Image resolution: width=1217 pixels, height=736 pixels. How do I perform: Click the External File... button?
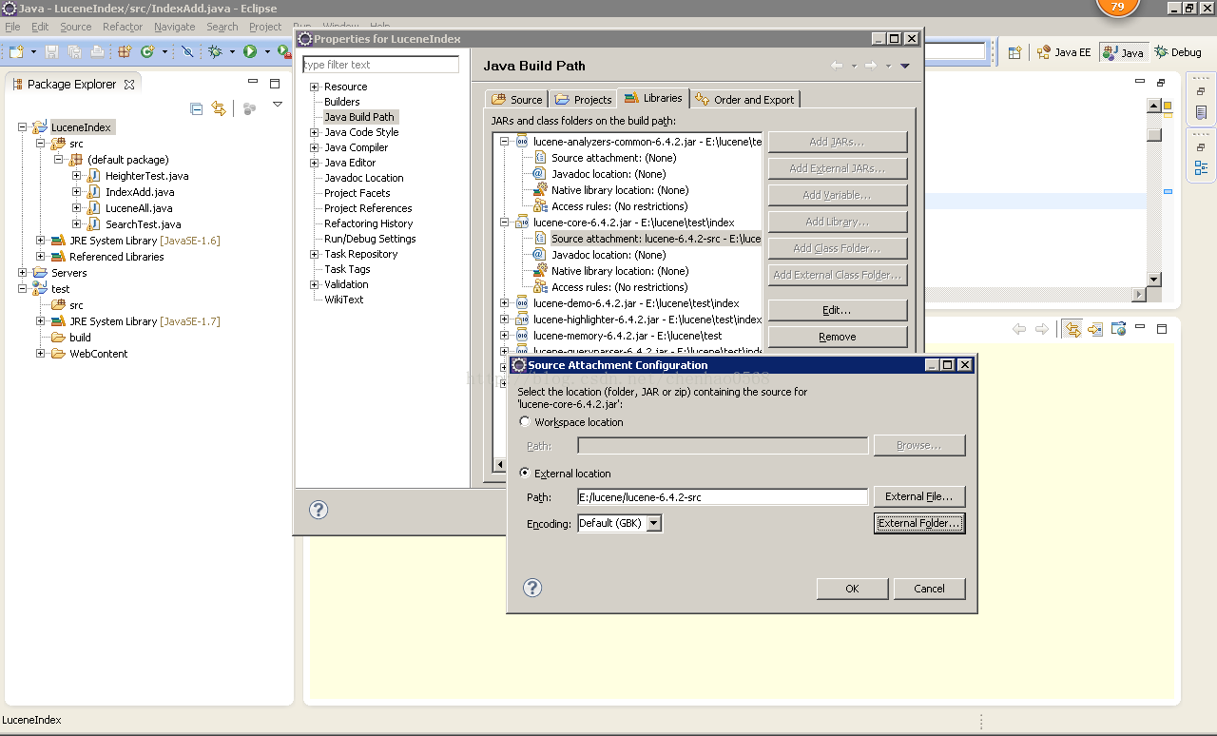click(x=919, y=496)
